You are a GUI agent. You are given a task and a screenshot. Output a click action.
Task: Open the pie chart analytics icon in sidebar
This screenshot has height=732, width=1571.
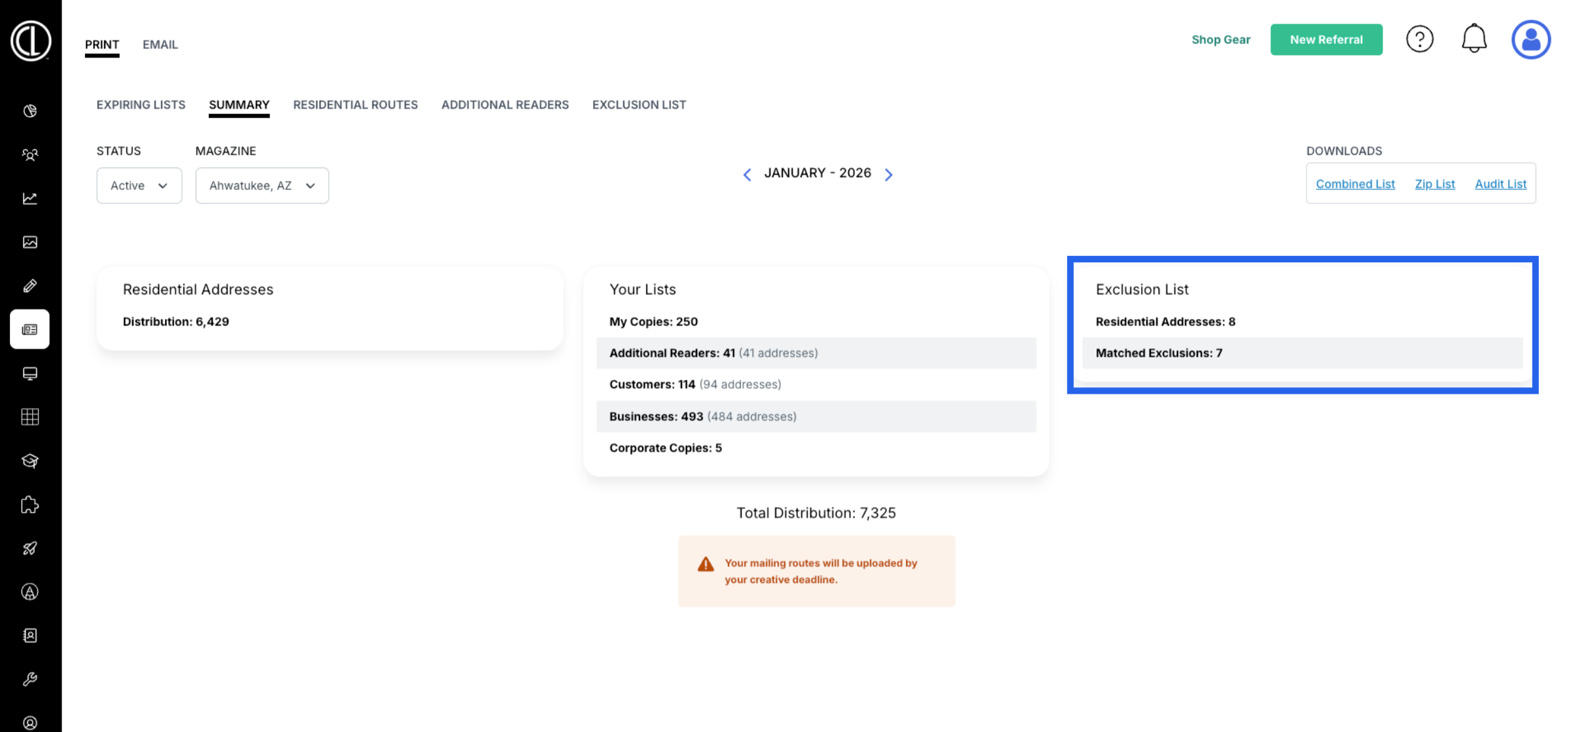[30, 111]
